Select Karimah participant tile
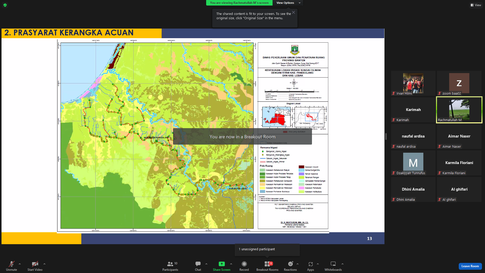 tap(413, 110)
